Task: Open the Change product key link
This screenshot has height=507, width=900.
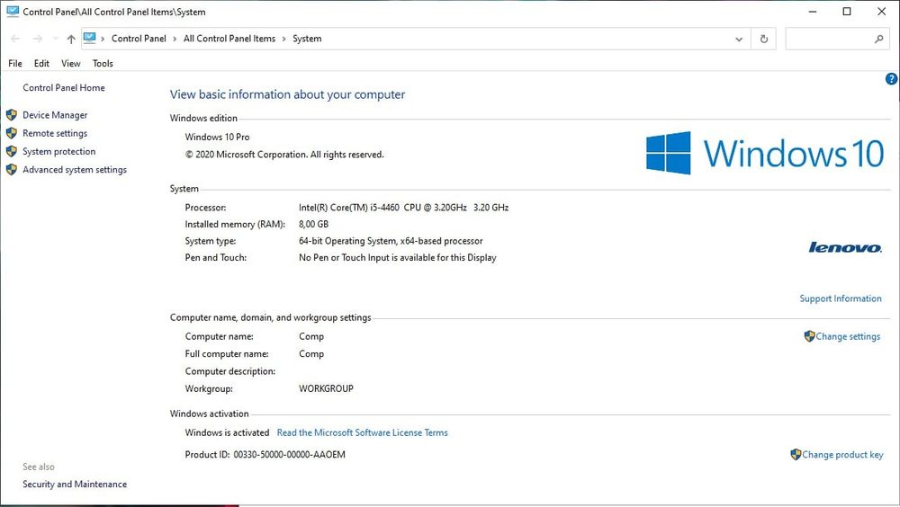Action: click(x=842, y=455)
